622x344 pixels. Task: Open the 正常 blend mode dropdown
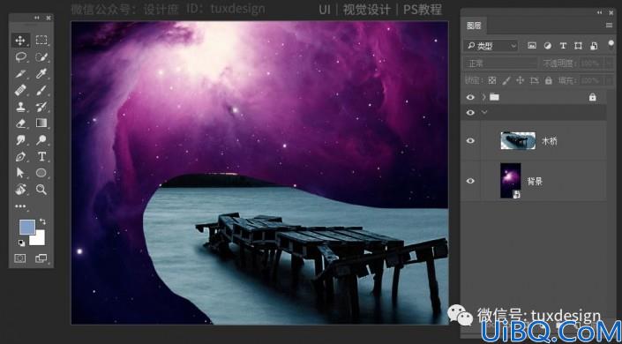click(x=500, y=64)
